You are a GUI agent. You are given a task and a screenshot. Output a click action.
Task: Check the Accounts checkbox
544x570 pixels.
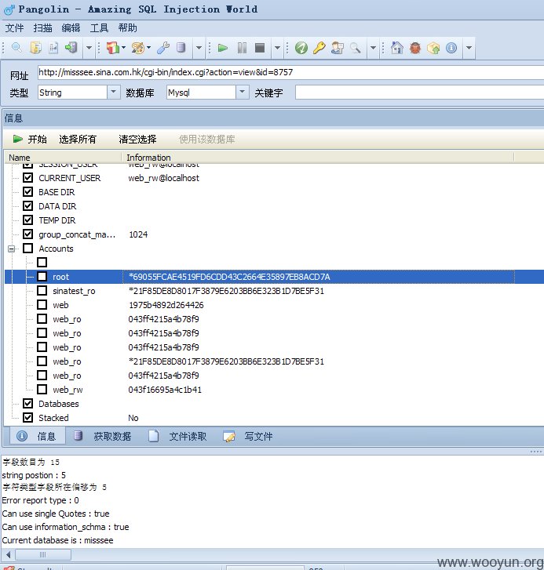coord(27,248)
